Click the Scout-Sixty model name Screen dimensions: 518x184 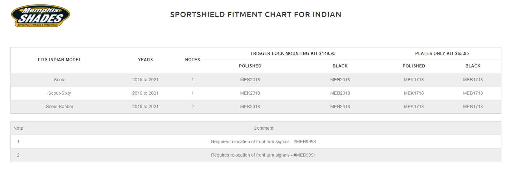point(60,93)
